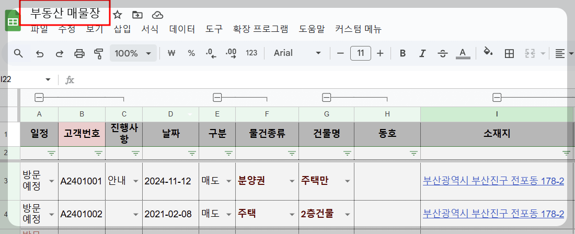
Task: Open the filter for 진행사항 column
Action: point(136,153)
